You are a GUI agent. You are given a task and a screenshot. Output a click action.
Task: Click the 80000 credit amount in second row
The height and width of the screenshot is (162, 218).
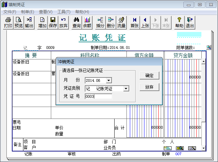(195, 77)
